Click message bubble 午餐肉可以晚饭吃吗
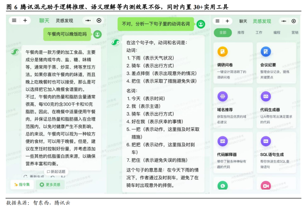This screenshot has height=207, width=306. click(67, 34)
